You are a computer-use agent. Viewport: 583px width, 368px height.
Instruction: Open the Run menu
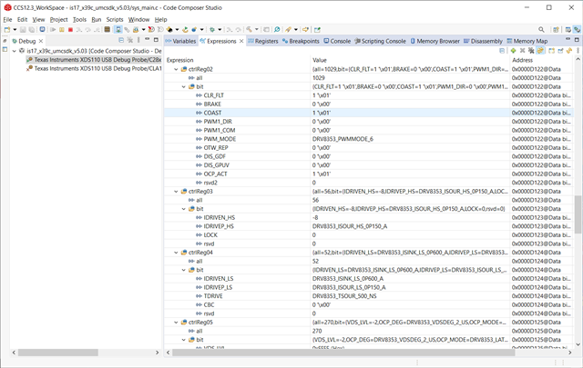point(97,19)
